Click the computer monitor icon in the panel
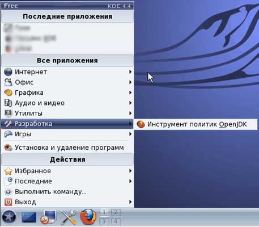Viewport: 259px width, 227px height. pyautogui.click(x=48, y=217)
